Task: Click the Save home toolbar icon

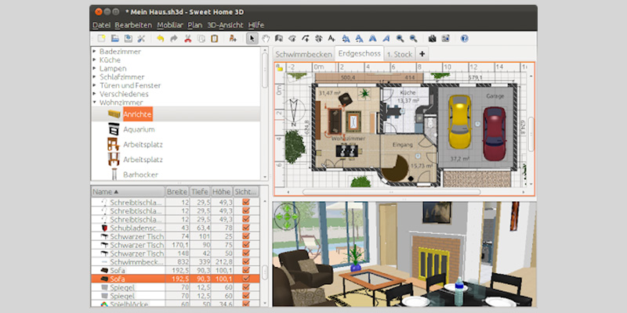Action: pos(128,38)
